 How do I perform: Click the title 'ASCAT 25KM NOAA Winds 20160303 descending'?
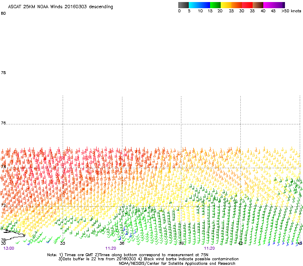click(60, 7)
